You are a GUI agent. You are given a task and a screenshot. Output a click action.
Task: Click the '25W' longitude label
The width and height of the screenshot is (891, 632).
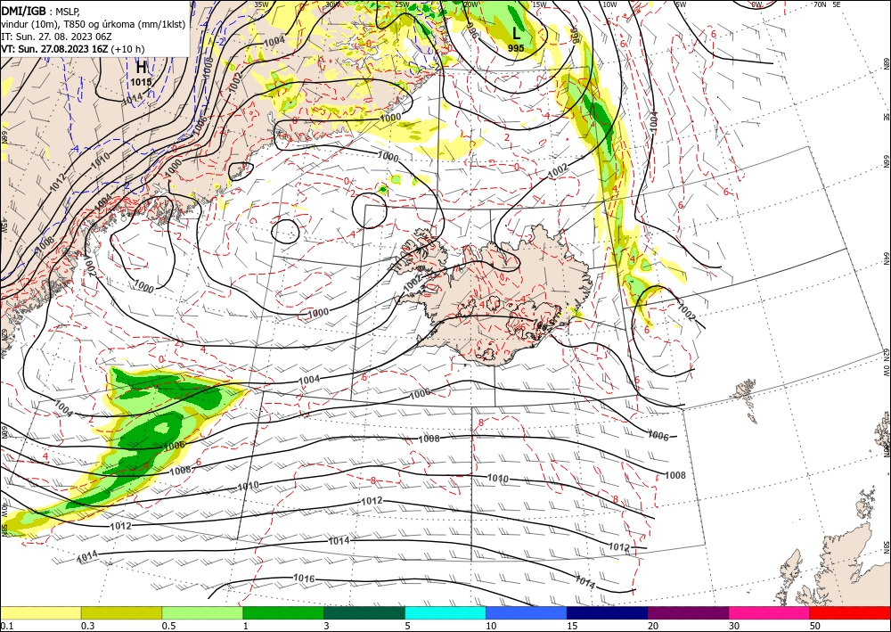click(402, 4)
